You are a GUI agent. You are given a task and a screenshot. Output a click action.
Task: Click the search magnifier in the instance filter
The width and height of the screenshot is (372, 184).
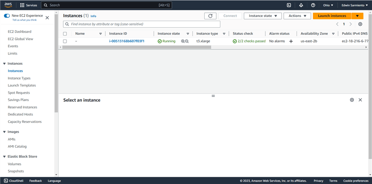coord(67,24)
